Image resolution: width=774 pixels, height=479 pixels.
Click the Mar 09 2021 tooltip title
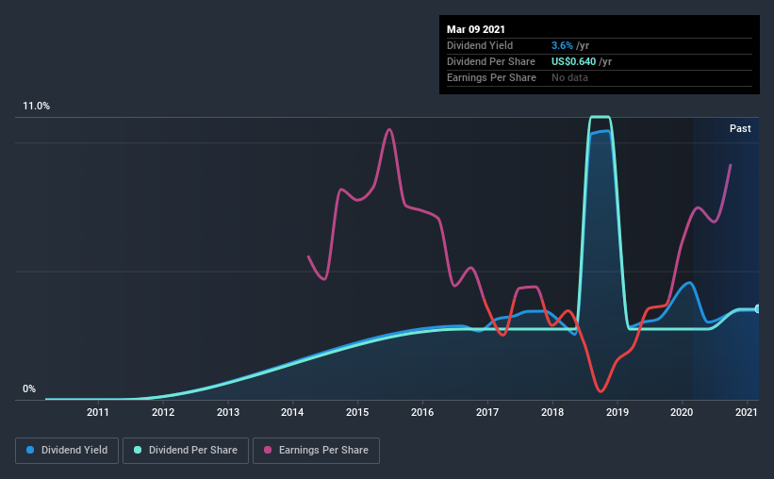476,29
